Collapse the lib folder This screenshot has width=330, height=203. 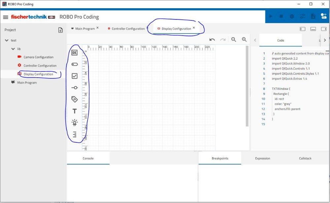pos(13,49)
